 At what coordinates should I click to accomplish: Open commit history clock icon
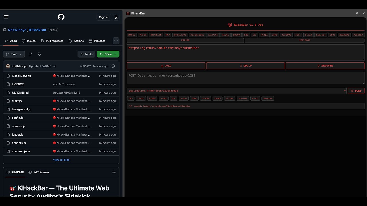[x=113, y=66]
